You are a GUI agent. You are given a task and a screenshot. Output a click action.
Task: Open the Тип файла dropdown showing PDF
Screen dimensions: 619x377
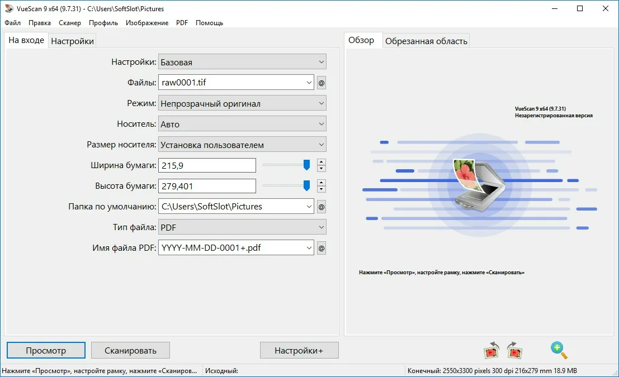point(242,227)
